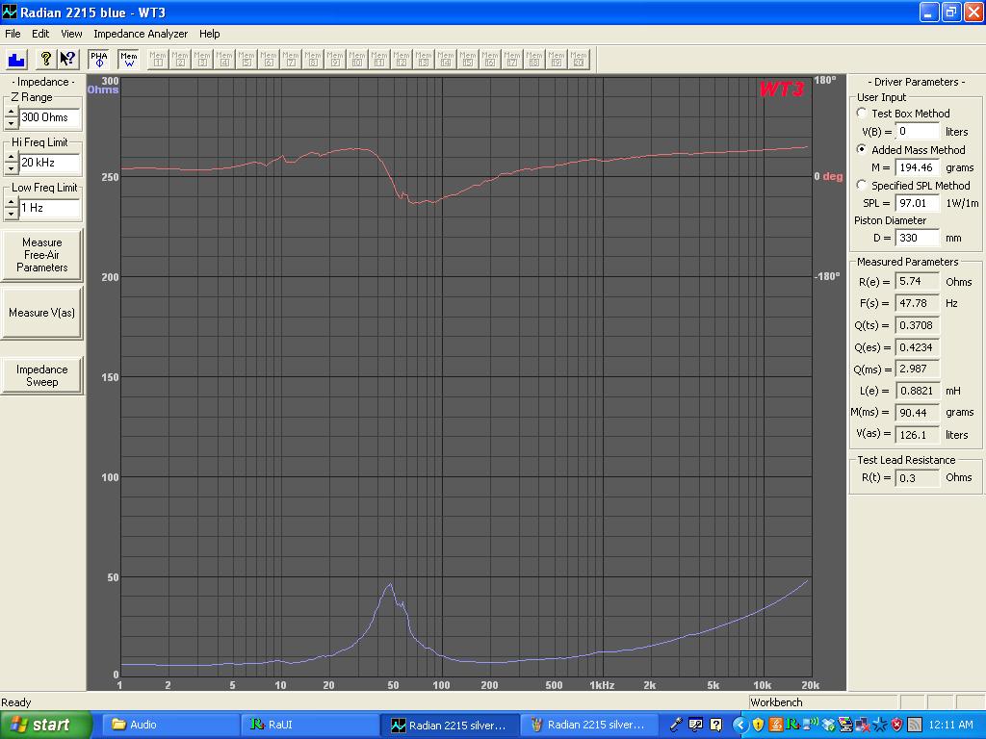
Task: Click the Dropbox tray icon
Action: coord(829,726)
